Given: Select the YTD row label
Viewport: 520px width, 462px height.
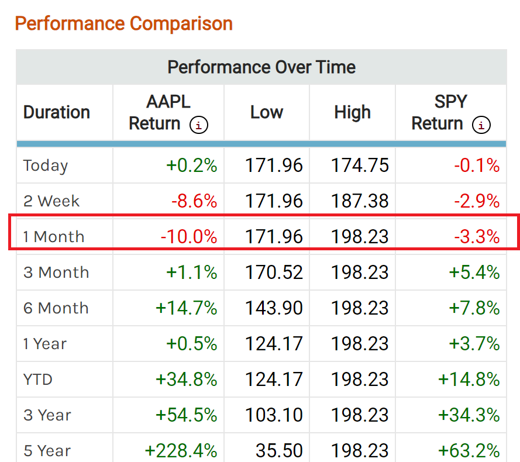Looking at the screenshot, I should [x=38, y=380].
